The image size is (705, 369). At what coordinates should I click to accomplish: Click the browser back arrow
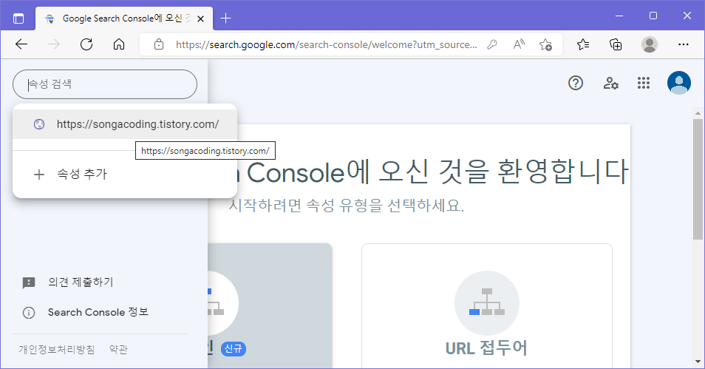21,44
